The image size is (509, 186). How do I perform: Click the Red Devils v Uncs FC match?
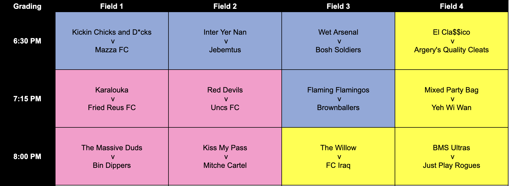(x=225, y=99)
